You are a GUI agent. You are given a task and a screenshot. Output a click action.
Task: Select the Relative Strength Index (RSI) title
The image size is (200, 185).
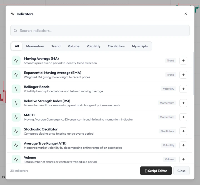point(47,101)
